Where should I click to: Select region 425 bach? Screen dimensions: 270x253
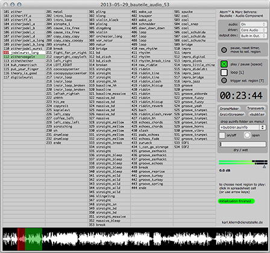tap(152, 110)
